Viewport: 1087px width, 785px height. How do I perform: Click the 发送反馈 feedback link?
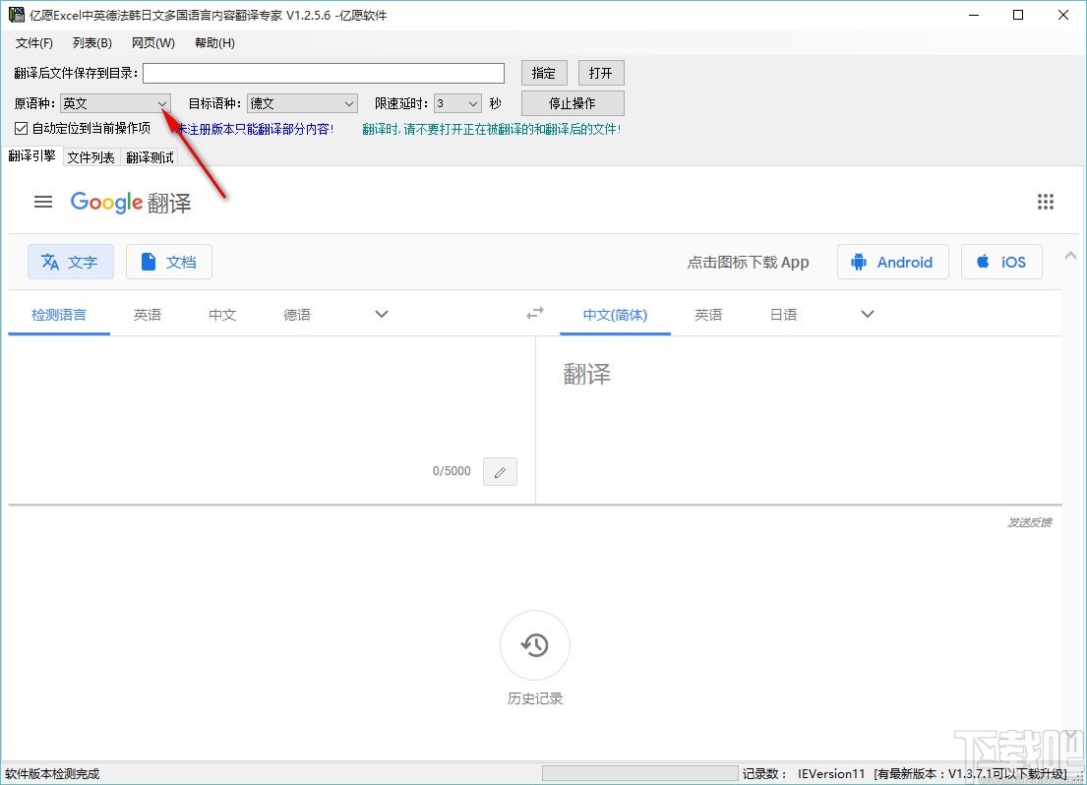tap(1029, 523)
